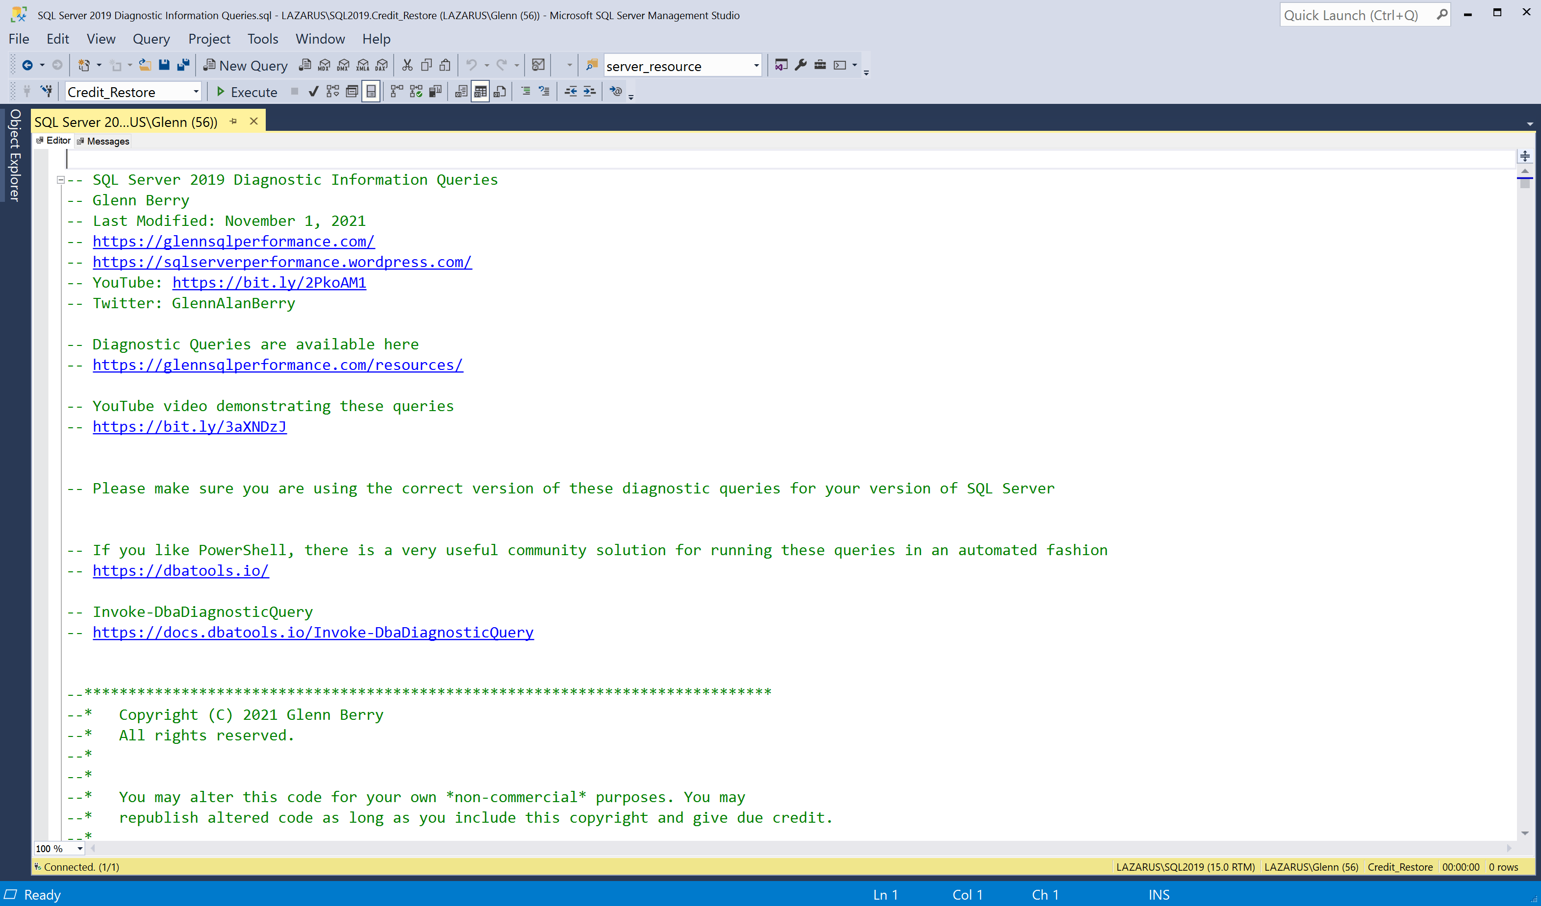Switch output to Results to File

click(x=500, y=92)
